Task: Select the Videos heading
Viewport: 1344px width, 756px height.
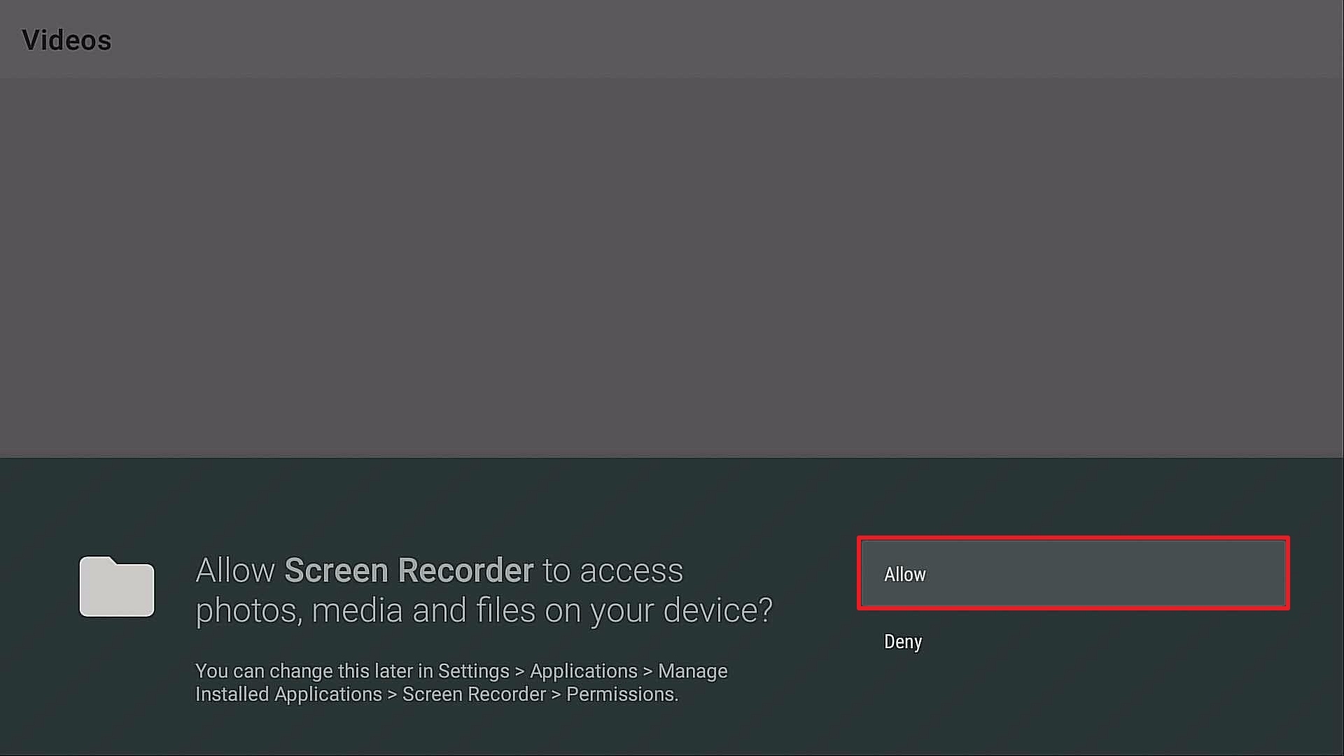Action: click(x=66, y=41)
